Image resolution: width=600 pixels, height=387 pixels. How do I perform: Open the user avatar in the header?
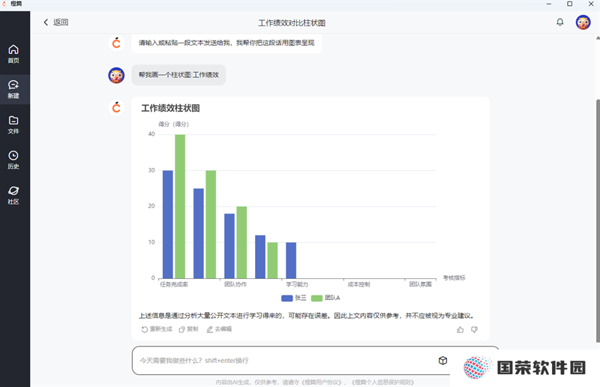pos(583,22)
